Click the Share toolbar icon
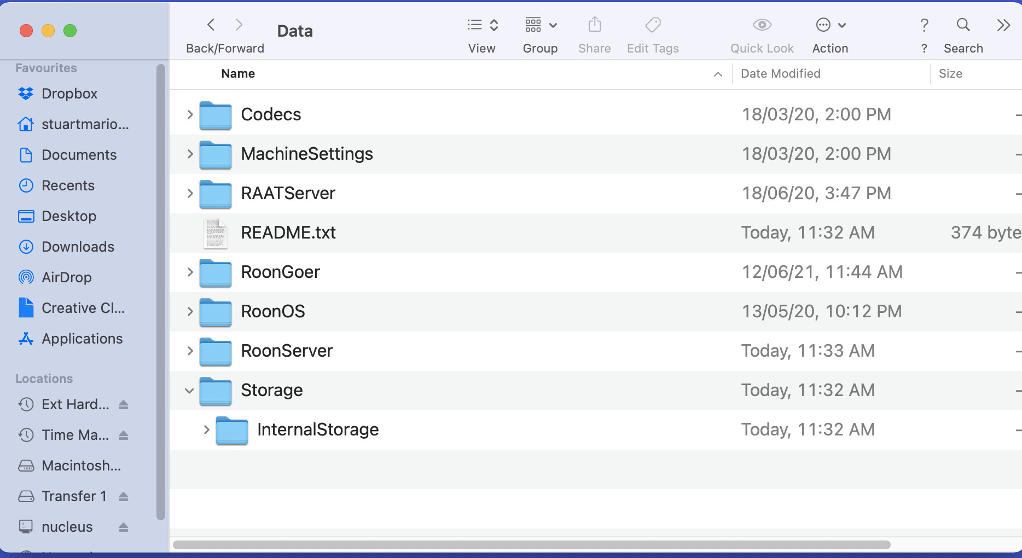Screen dimensions: 1022x558 (595, 25)
